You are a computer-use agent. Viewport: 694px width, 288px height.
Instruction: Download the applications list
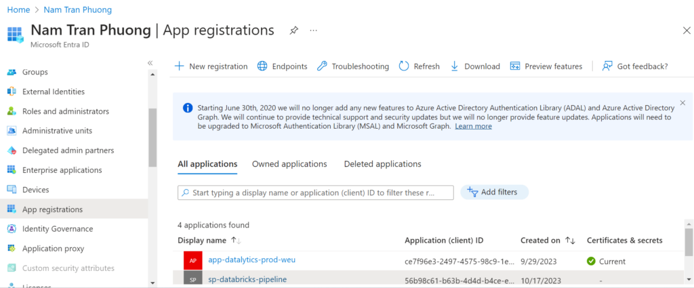tap(474, 66)
